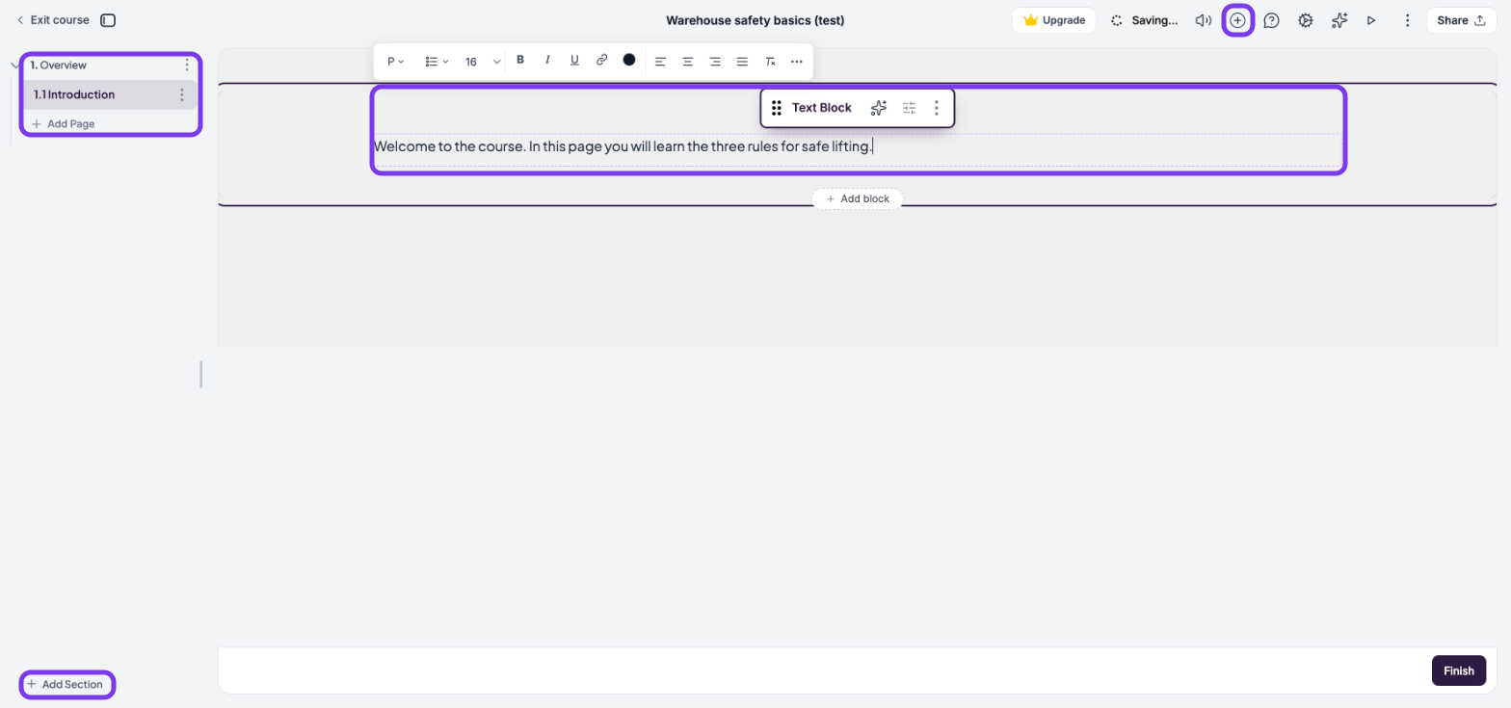Screen dimensions: 1511x708
Task: Select the 1. Overview section
Action: tap(58, 66)
